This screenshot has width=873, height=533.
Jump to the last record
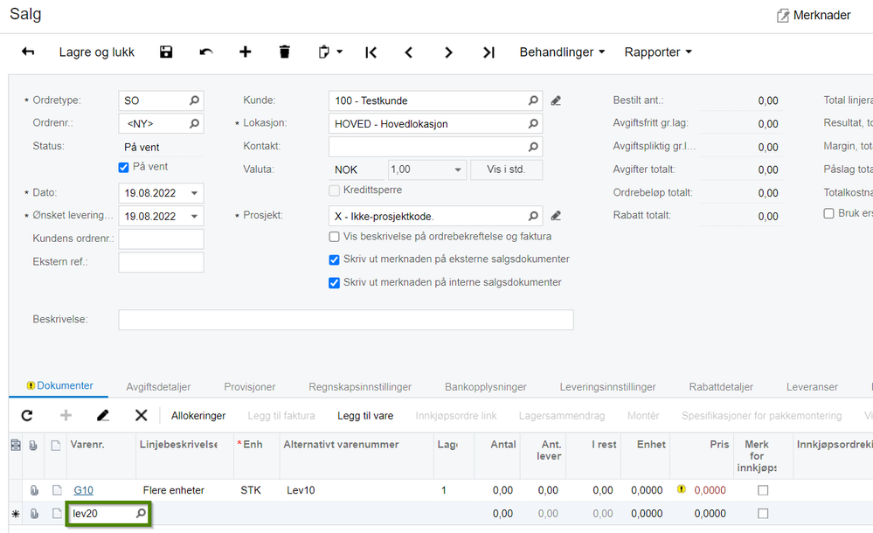(488, 52)
